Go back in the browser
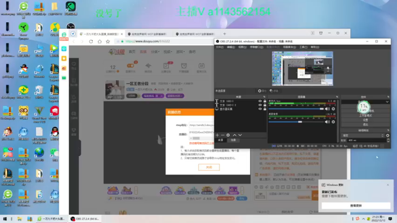 click(x=73, y=42)
